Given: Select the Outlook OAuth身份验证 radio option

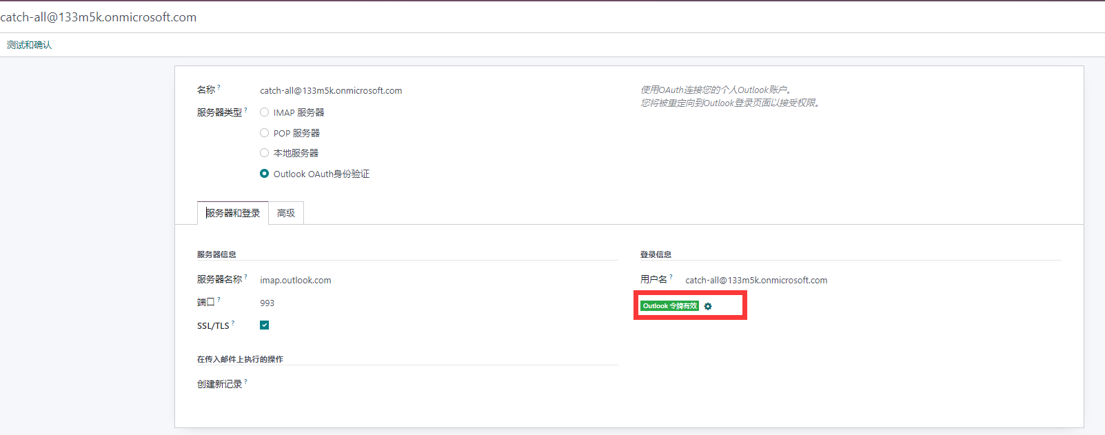Looking at the screenshot, I should [264, 174].
